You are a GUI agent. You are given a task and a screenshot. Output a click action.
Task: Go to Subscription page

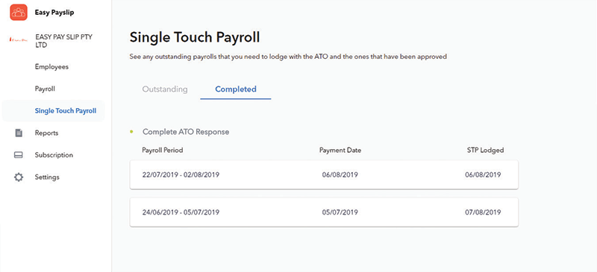(54, 155)
